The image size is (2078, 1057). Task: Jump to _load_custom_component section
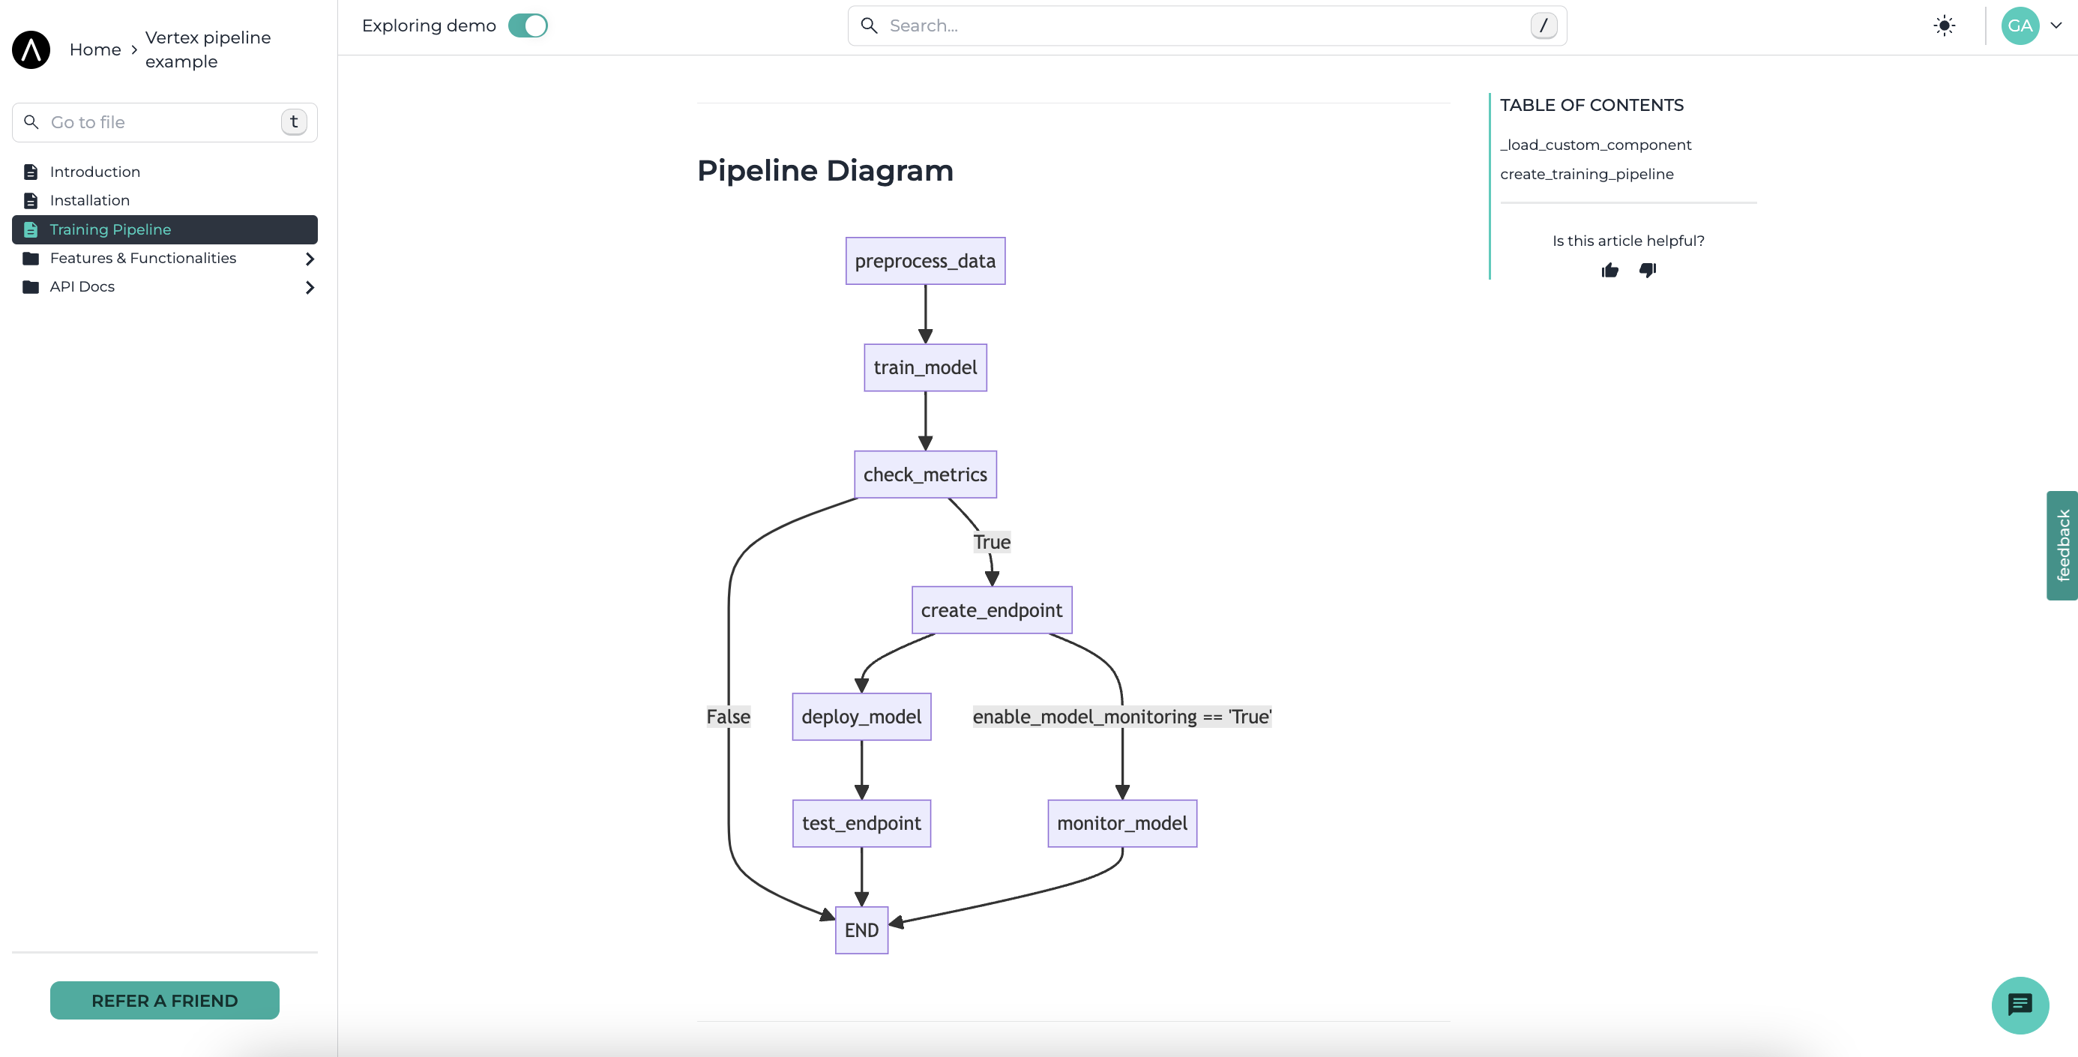(1594, 145)
